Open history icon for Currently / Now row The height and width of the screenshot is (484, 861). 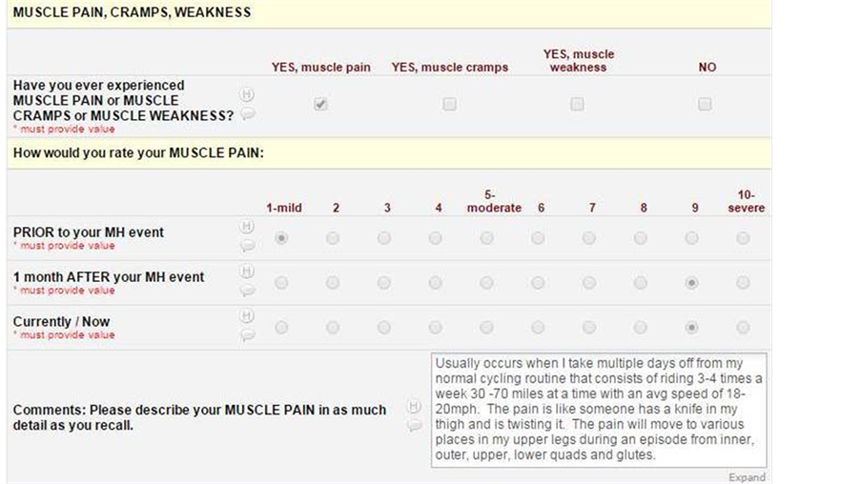click(247, 315)
